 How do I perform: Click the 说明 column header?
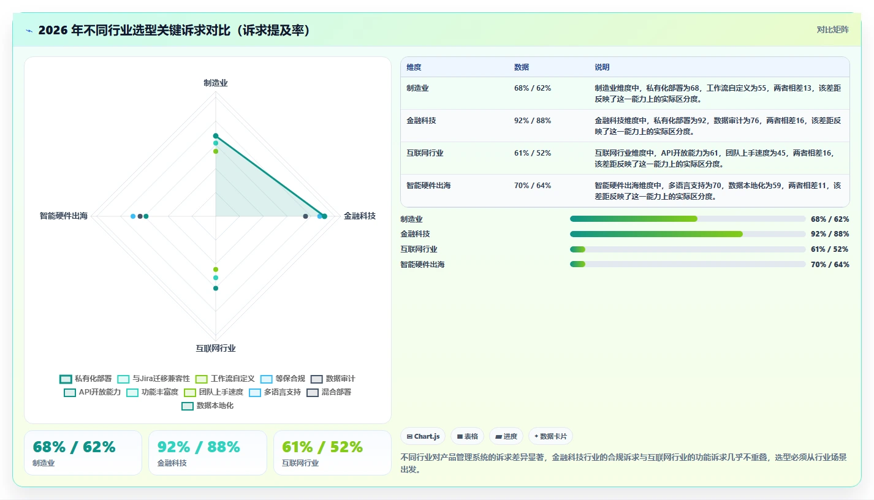[602, 67]
